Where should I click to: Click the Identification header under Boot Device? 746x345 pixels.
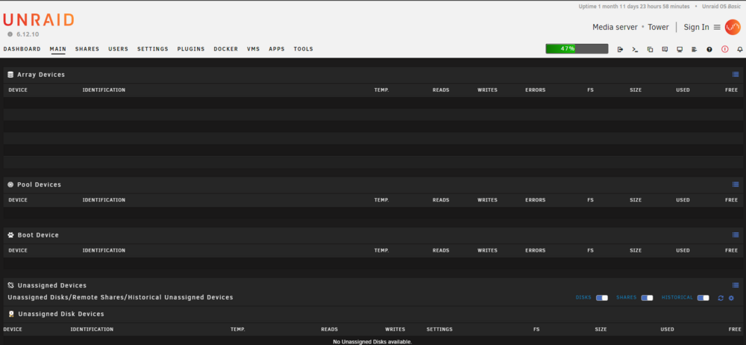[104, 251]
